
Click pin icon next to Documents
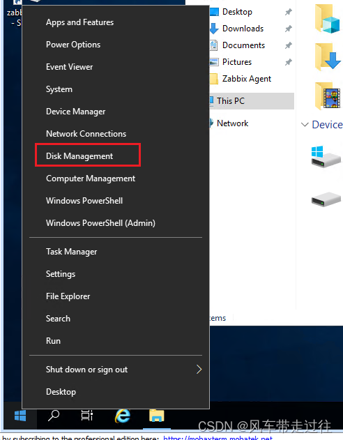pos(289,45)
